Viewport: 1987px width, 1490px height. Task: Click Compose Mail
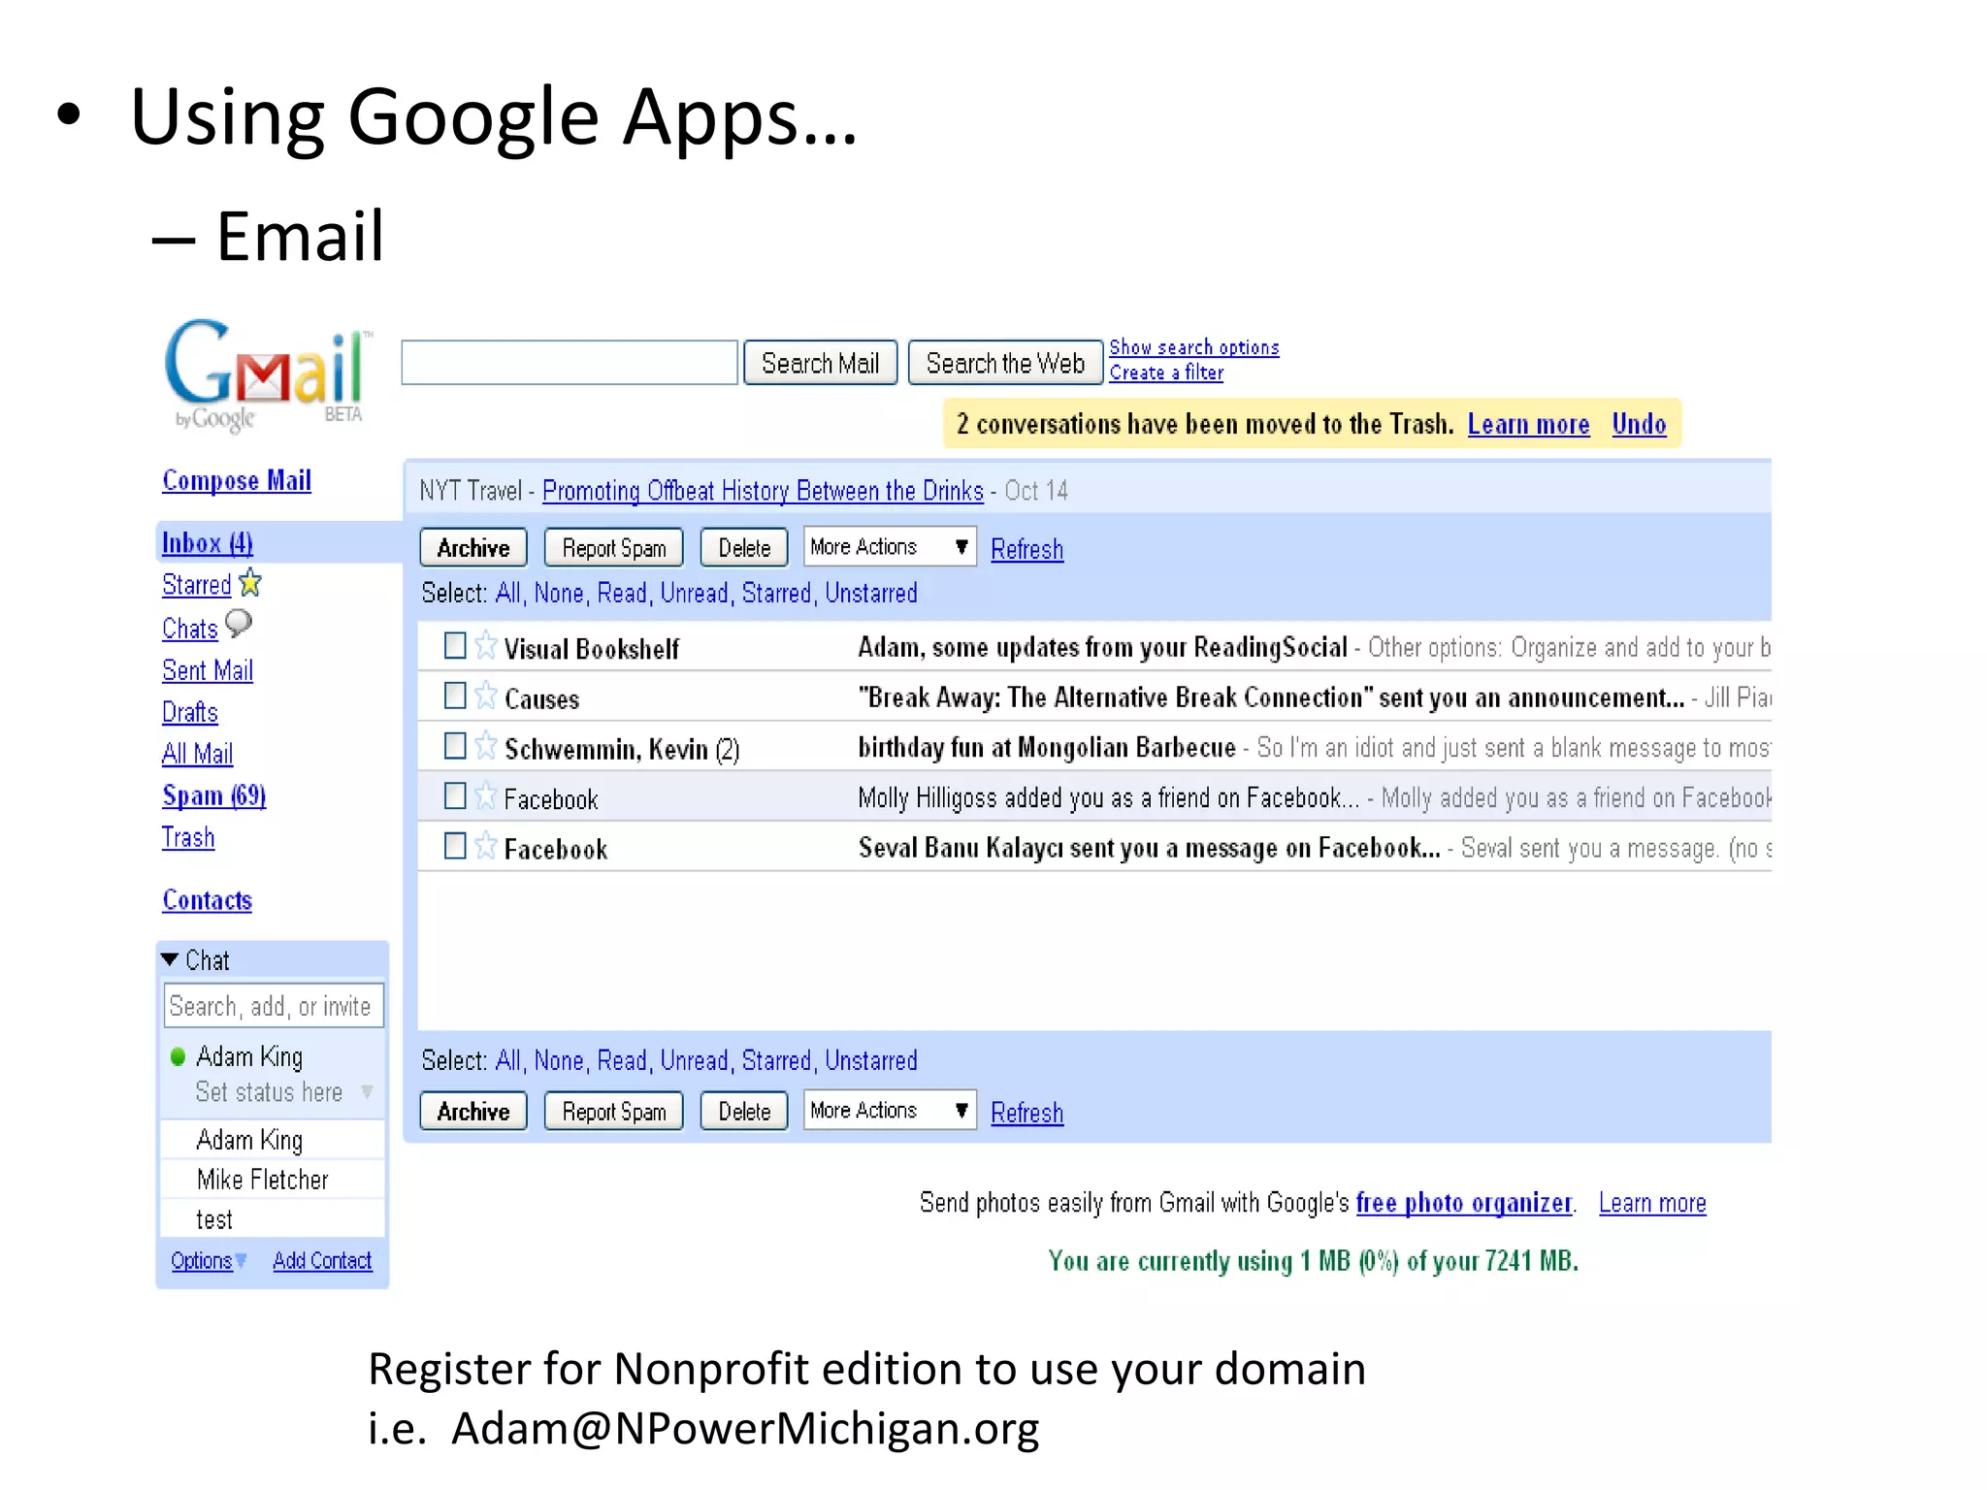tap(237, 480)
